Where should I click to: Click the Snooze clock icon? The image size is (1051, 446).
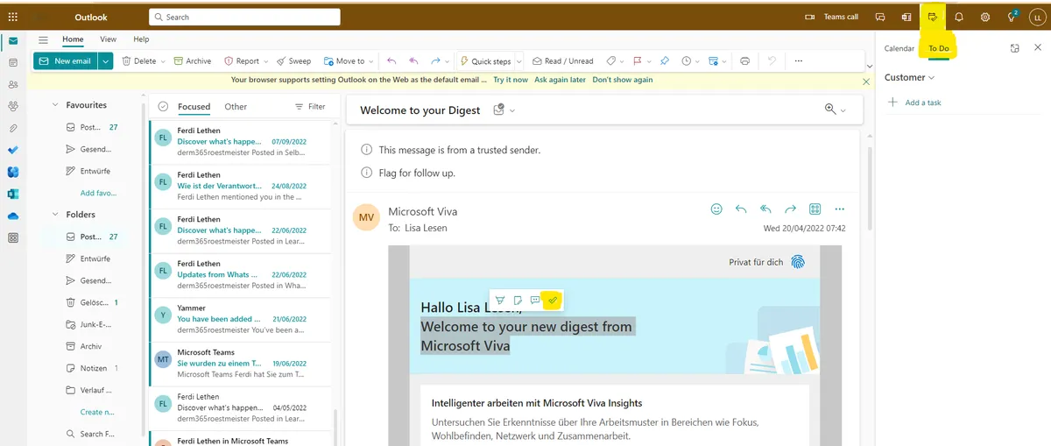click(x=687, y=61)
